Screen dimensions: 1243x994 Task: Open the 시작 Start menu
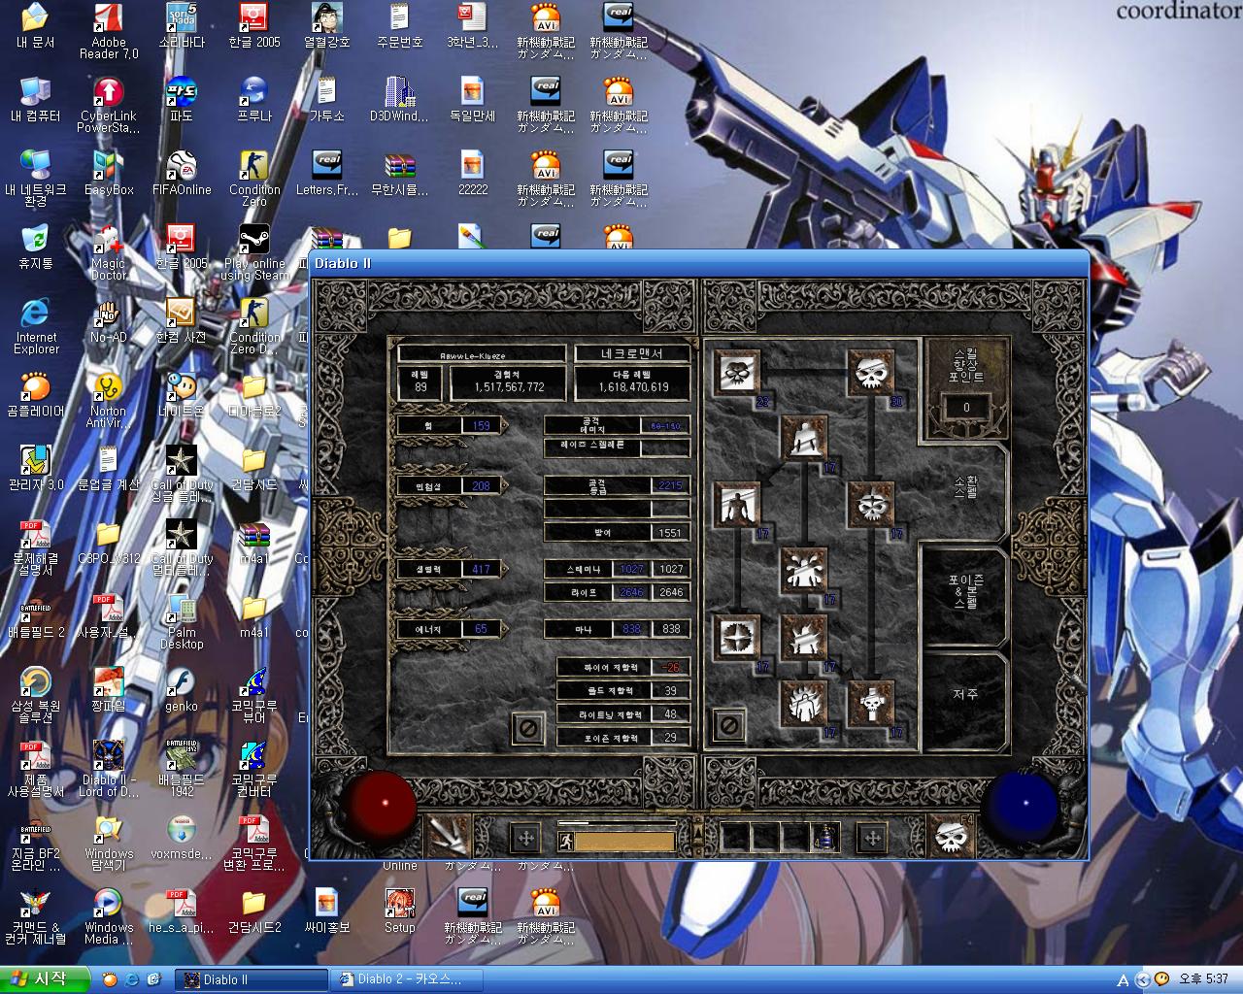pyautogui.click(x=45, y=978)
